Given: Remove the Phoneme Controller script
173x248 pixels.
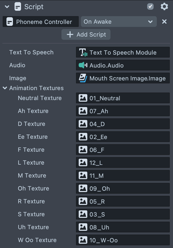Looking at the screenshot, I should (x=164, y=22).
